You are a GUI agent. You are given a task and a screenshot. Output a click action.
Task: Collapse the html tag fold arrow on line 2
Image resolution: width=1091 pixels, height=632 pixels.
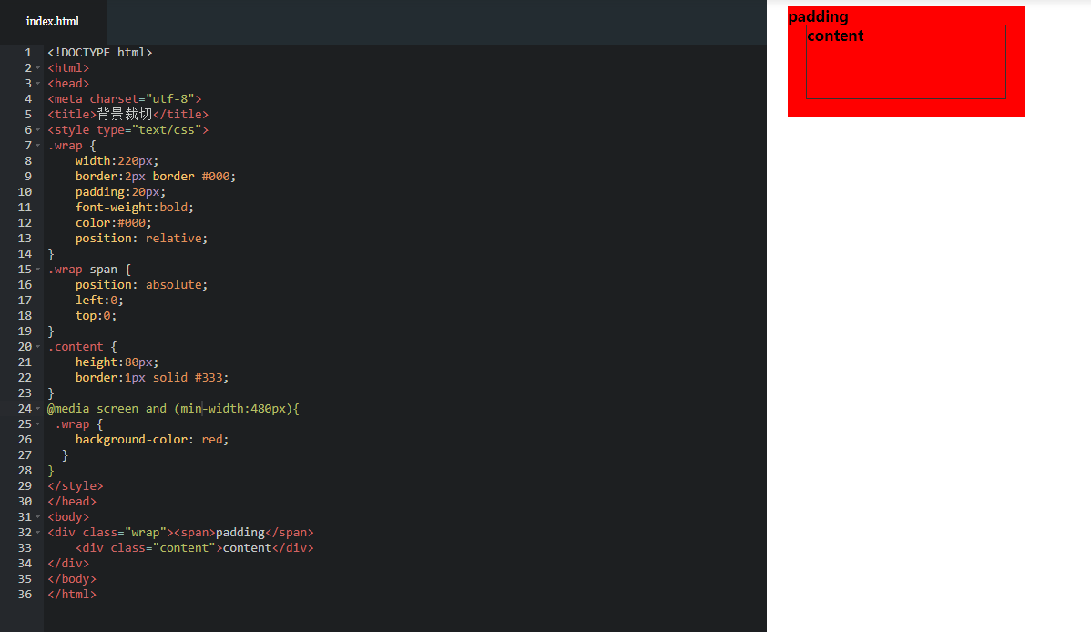point(37,68)
